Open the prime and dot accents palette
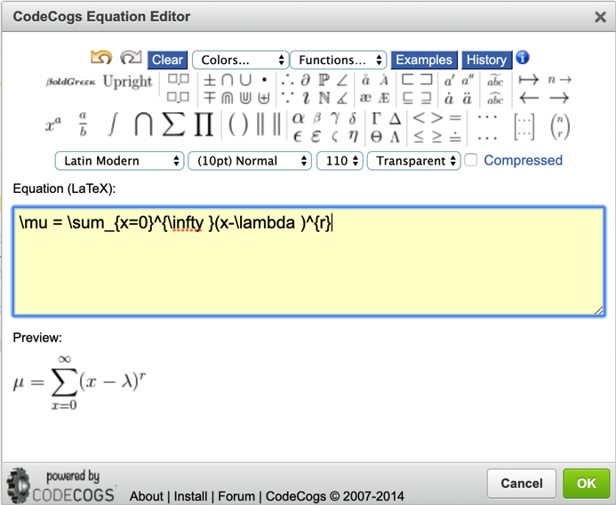This screenshot has width=616, height=505. click(x=459, y=89)
